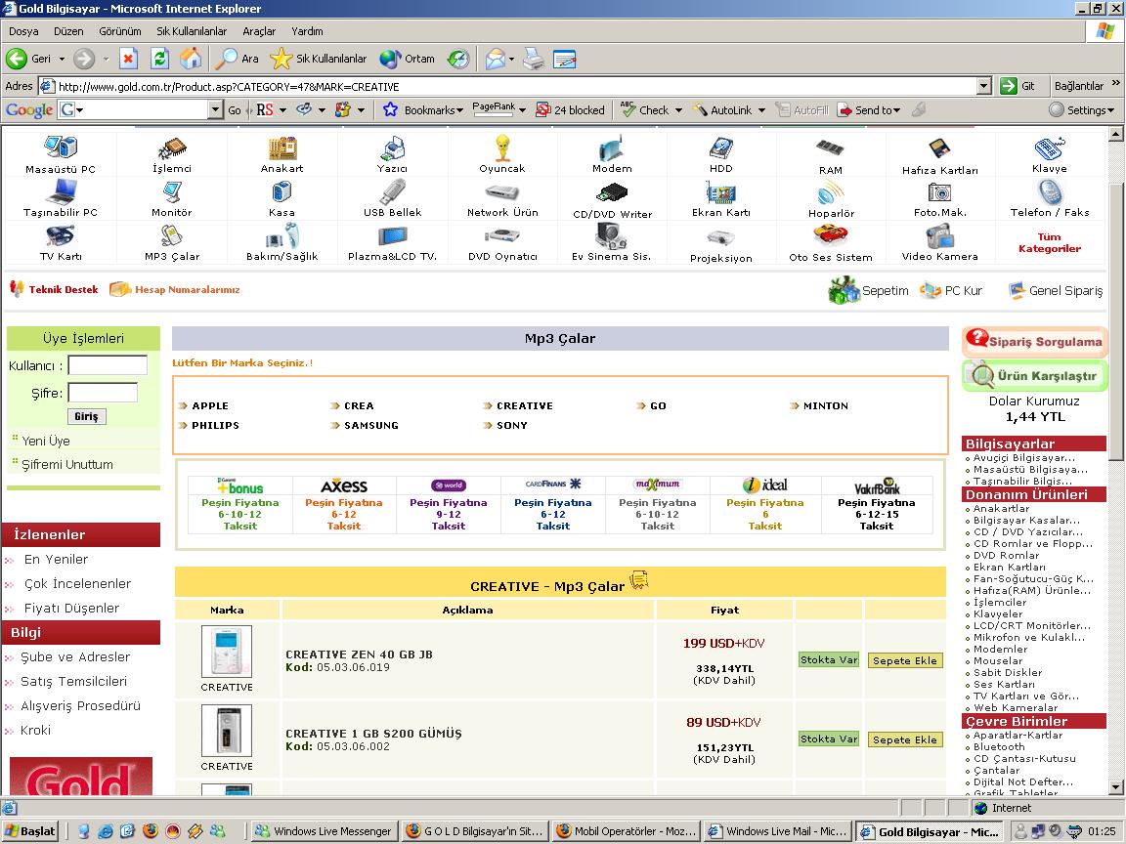Click the Giriş login button
This screenshot has height=844, width=1126.
(x=86, y=416)
